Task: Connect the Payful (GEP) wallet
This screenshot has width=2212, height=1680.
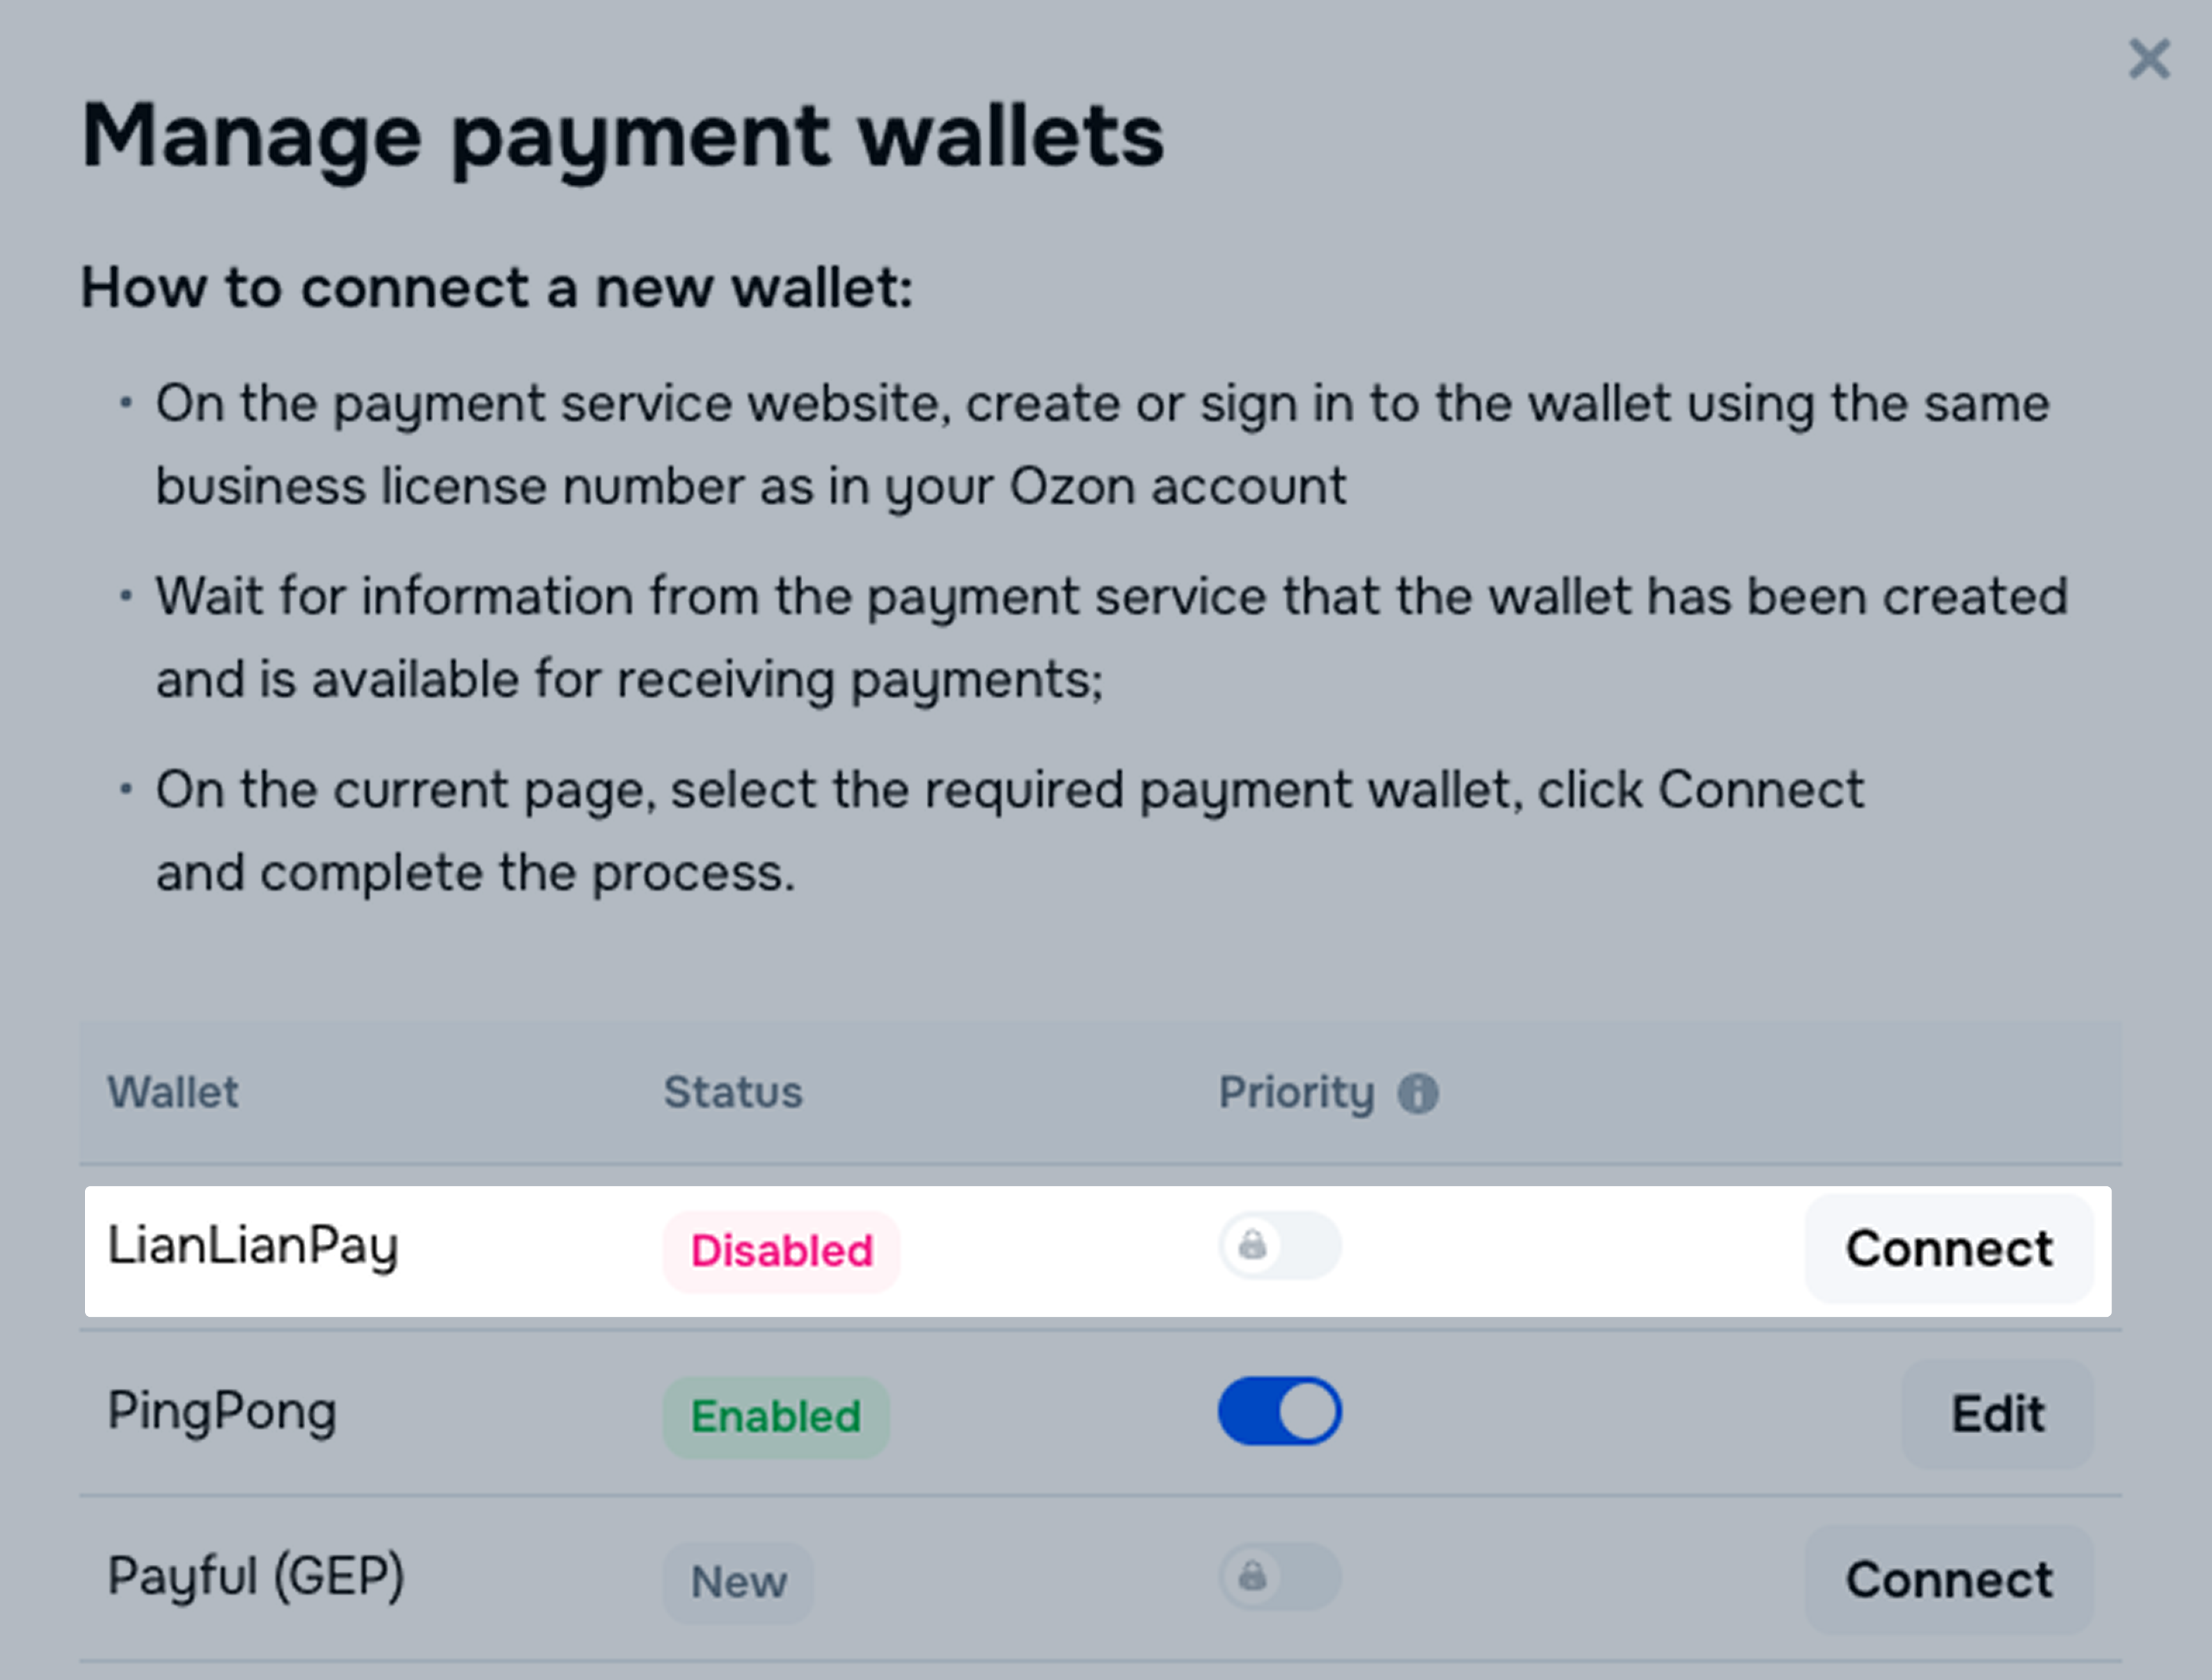Action: 1948,1579
